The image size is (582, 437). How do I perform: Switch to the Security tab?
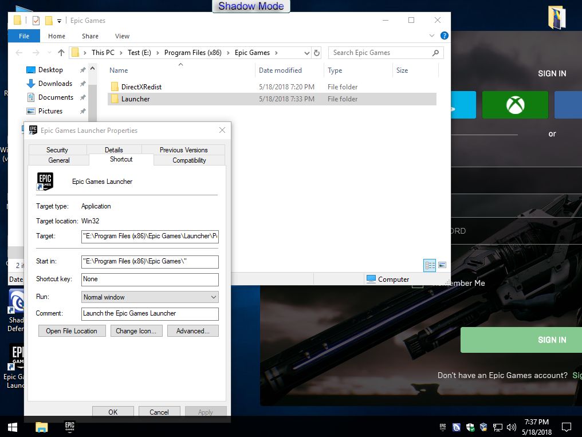click(57, 150)
